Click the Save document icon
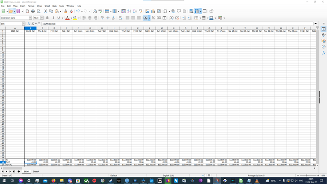The image size is (327, 184). click(x=18, y=11)
